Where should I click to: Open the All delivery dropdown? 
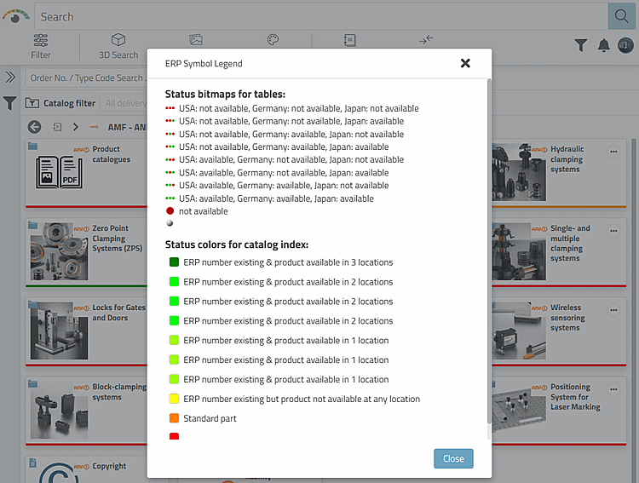(124, 104)
